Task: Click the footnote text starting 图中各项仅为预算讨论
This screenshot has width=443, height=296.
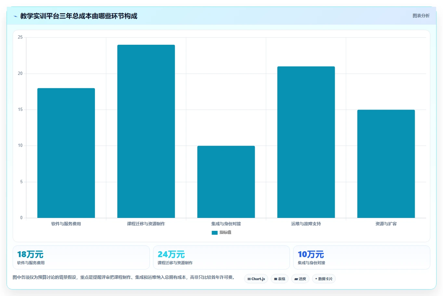Action: (124, 277)
